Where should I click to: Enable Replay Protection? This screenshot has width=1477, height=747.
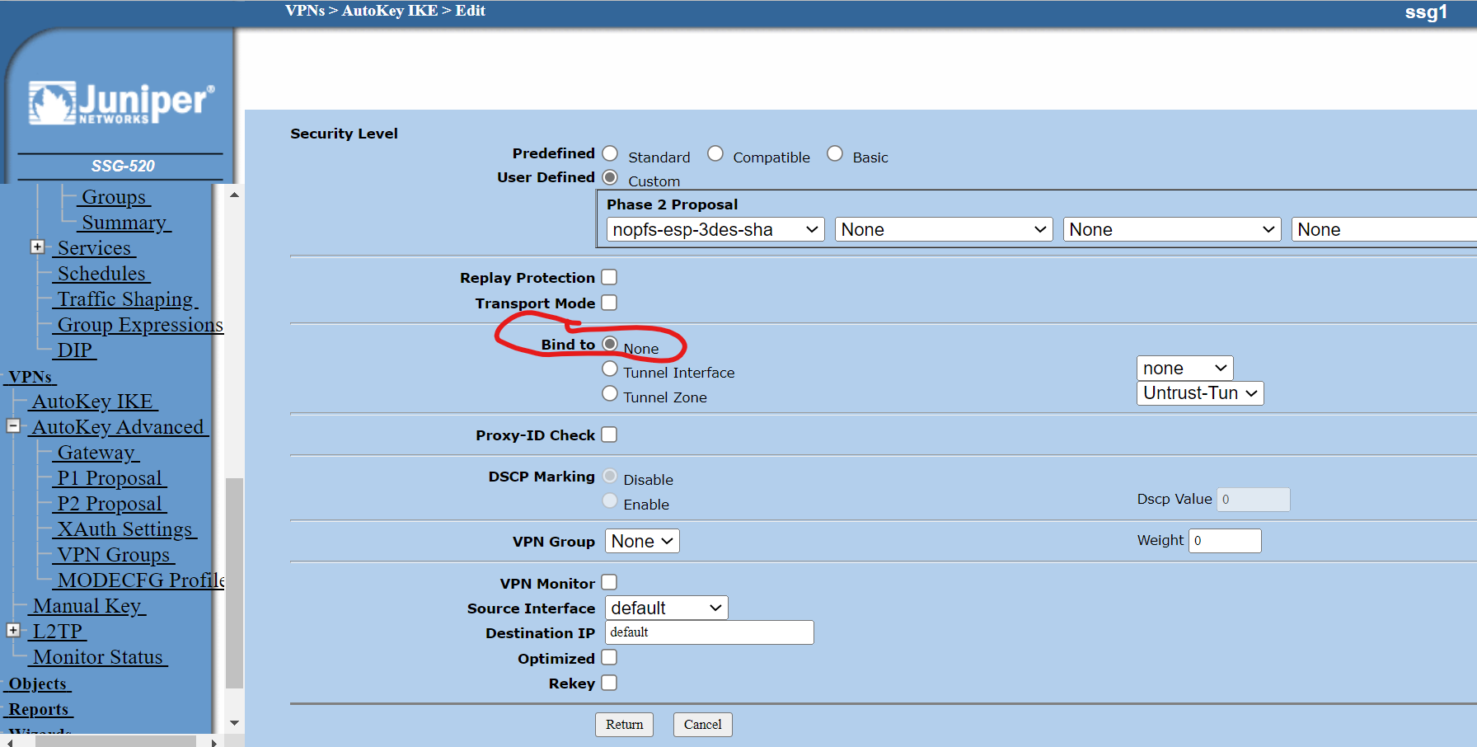609,277
